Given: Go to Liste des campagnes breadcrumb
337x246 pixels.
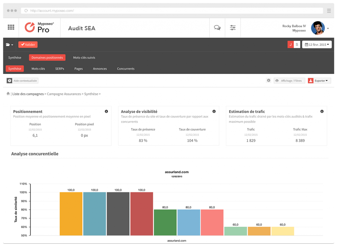Looking at the screenshot, I should pos(28,94).
